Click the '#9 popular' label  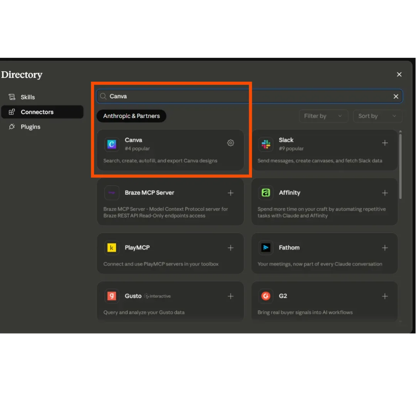pyautogui.click(x=291, y=149)
